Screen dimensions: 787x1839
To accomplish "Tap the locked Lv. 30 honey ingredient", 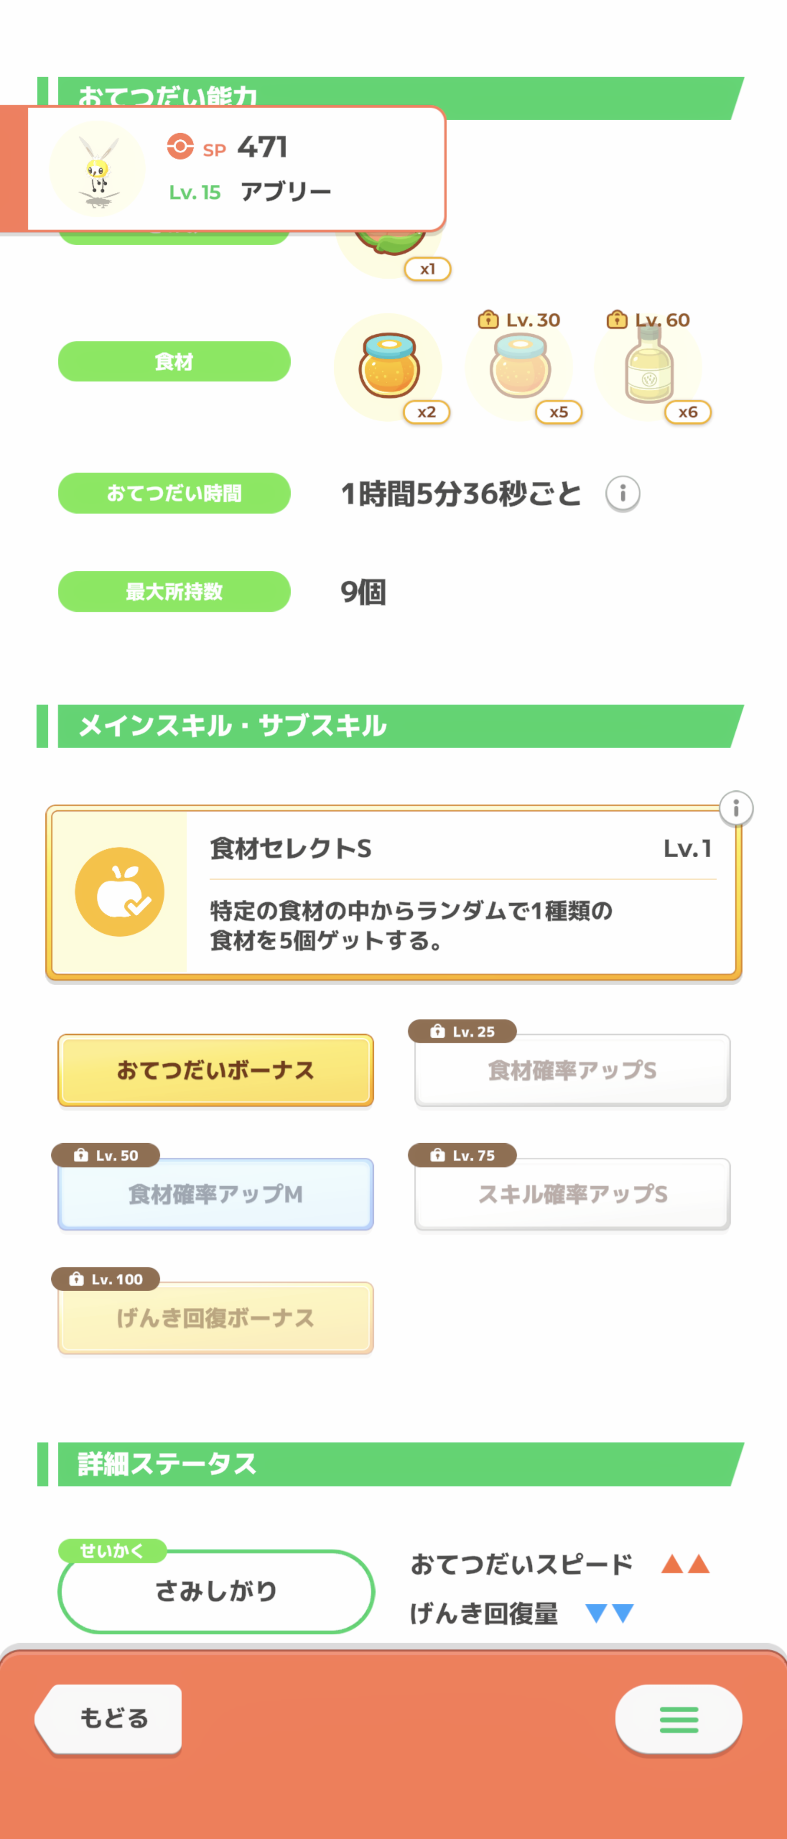I will [x=519, y=367].
